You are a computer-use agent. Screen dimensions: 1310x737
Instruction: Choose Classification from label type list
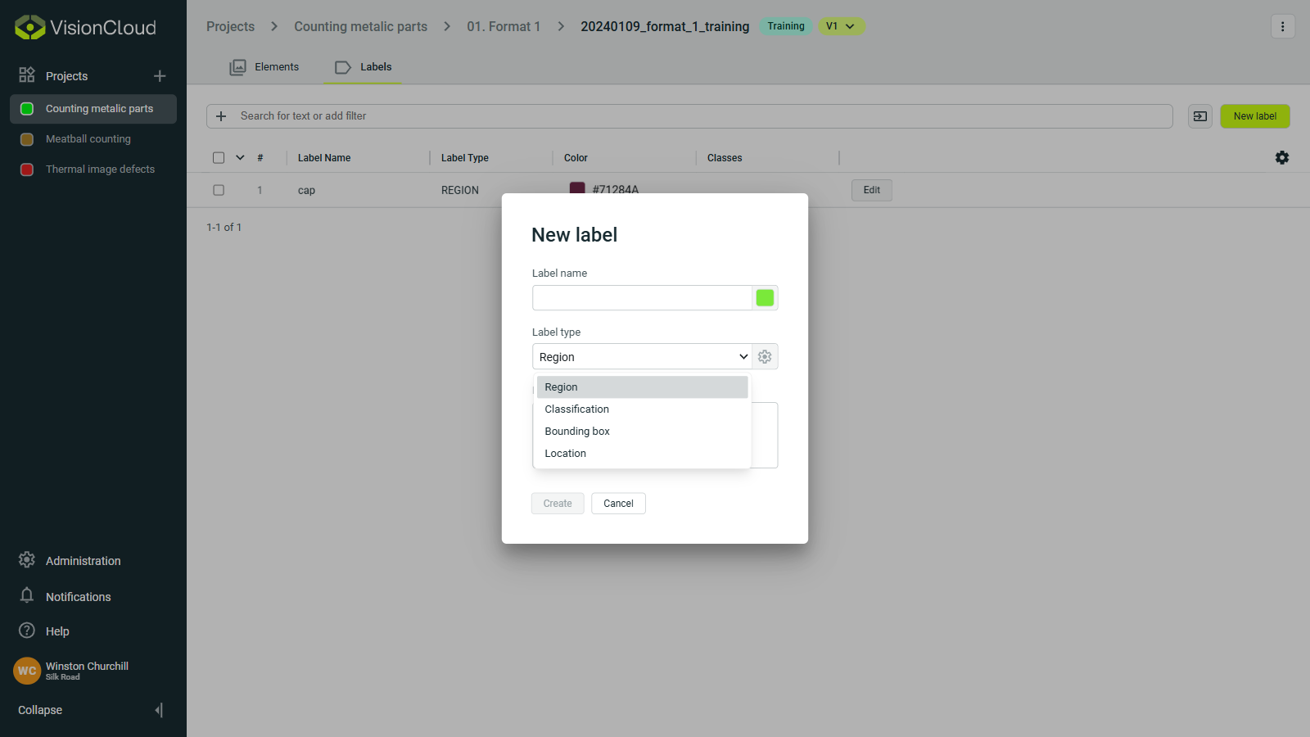[577, 409]
